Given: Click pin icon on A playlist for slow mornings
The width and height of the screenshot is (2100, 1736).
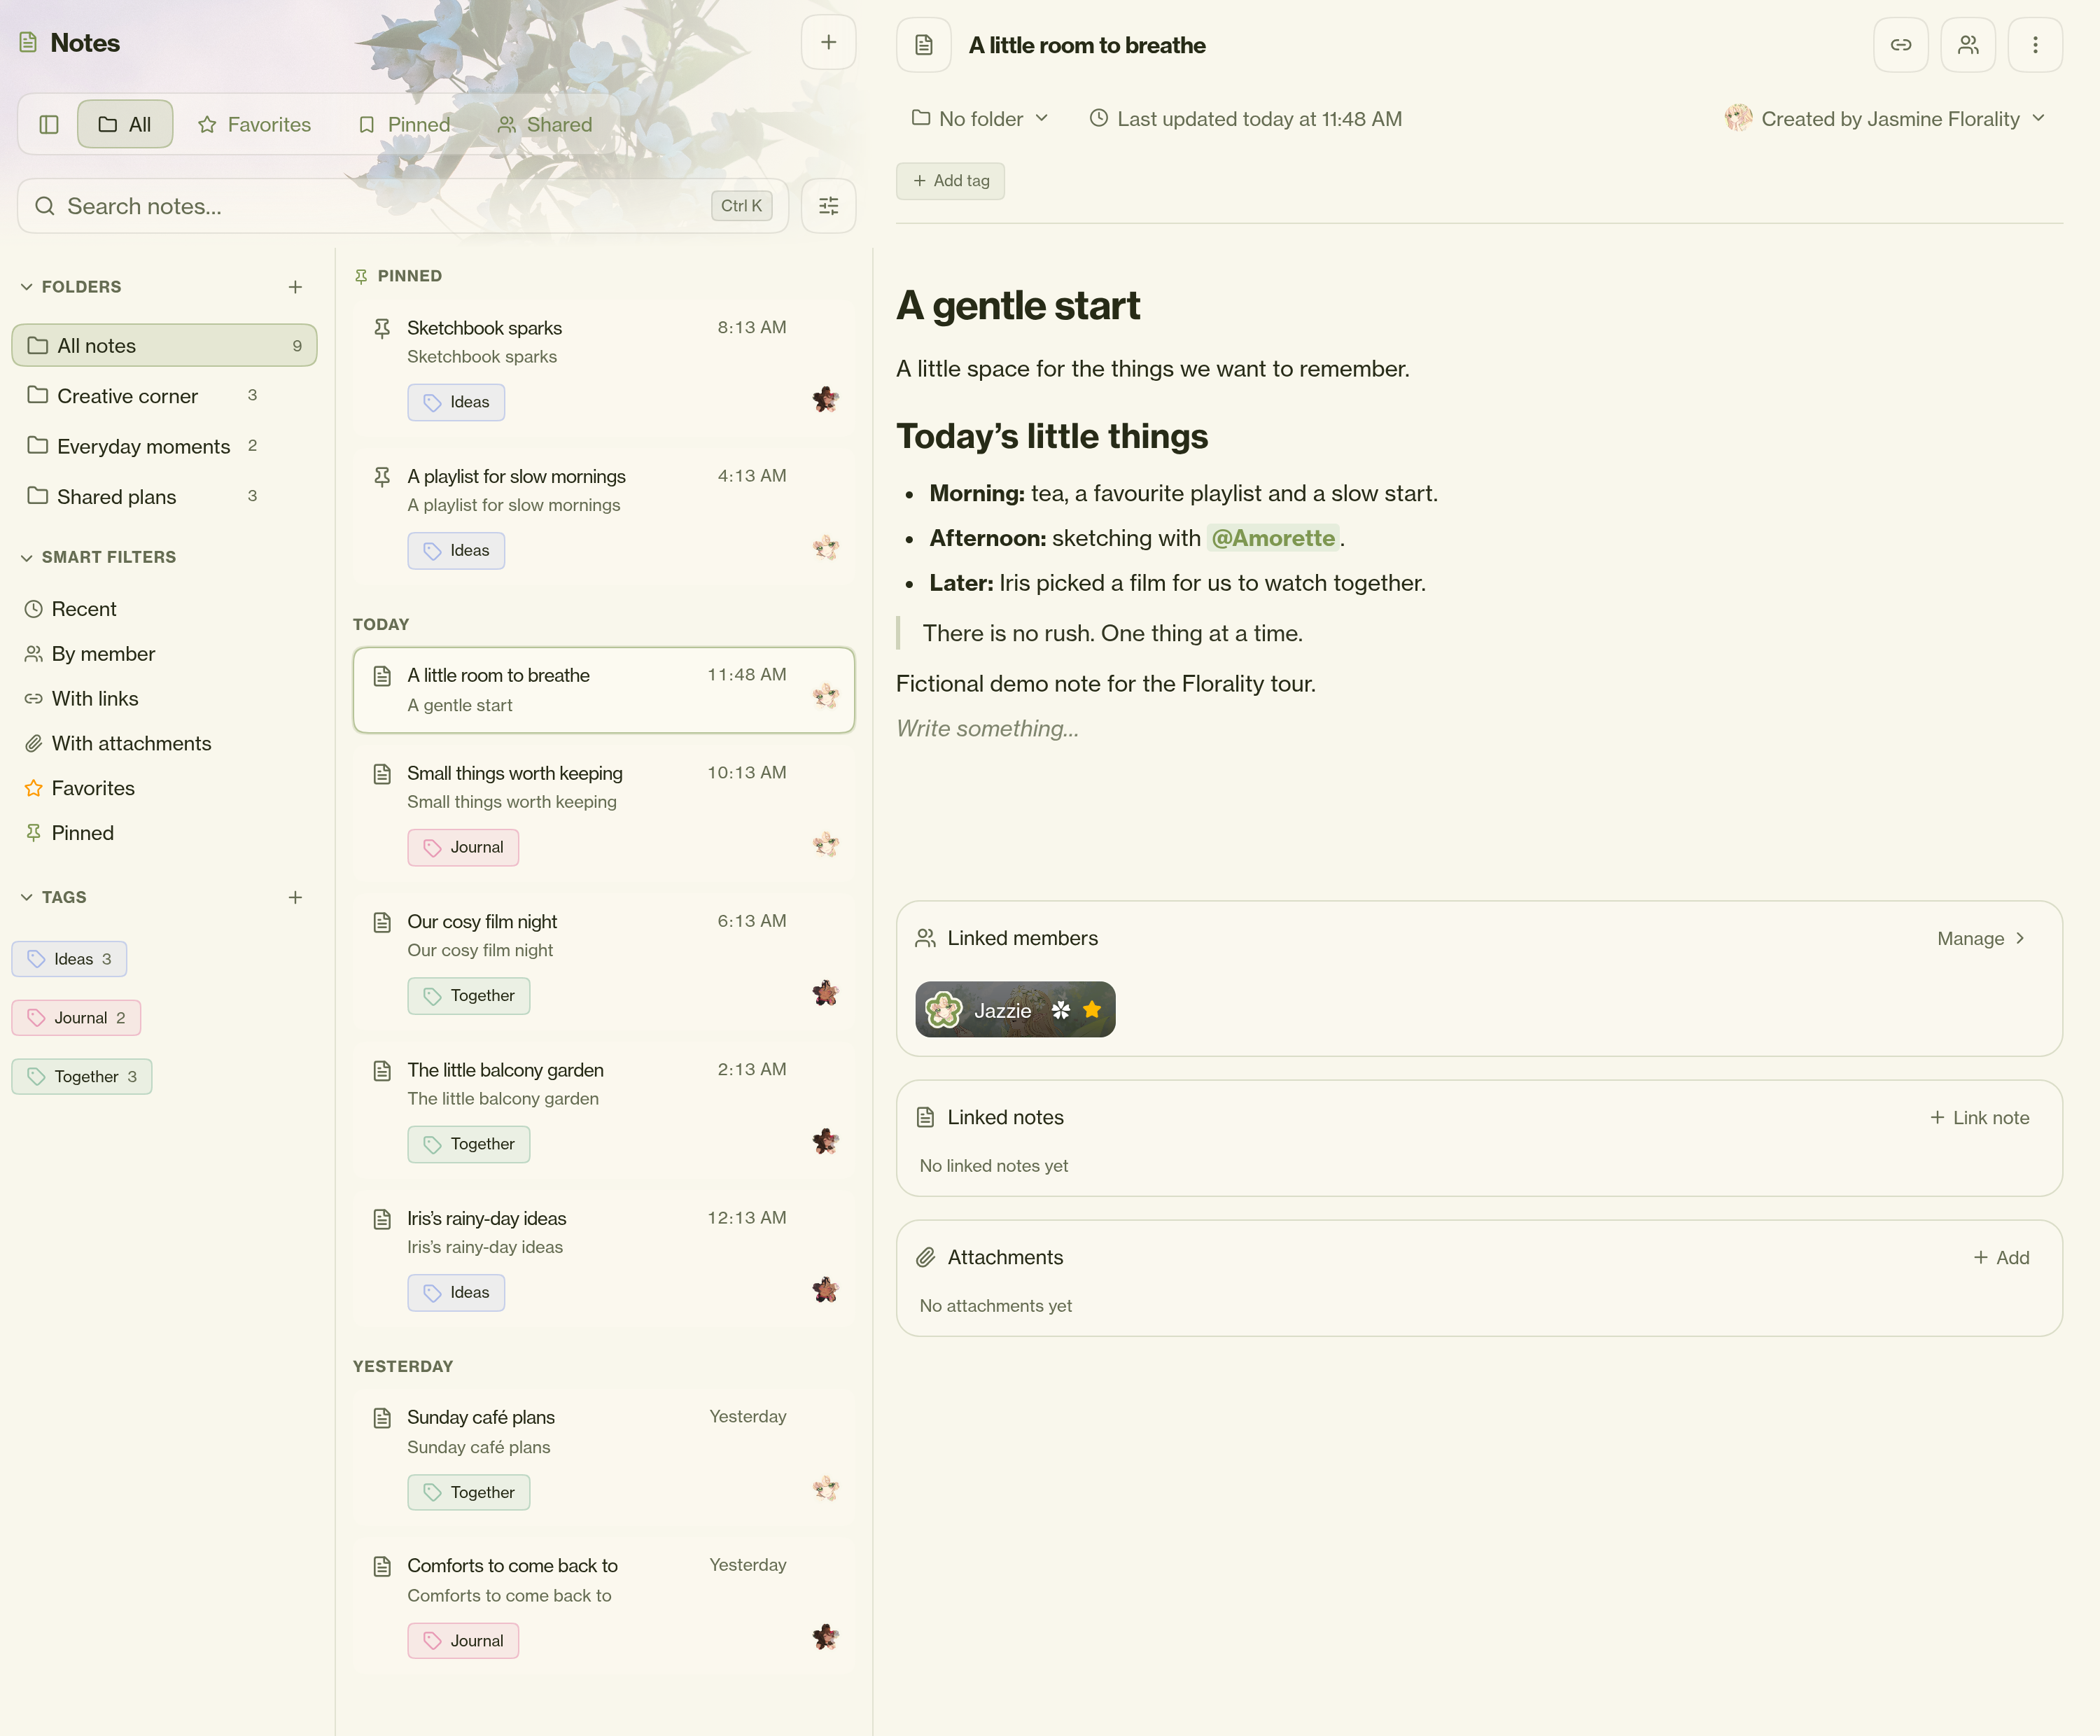Looking at the screenshot, I should [382, 477].
